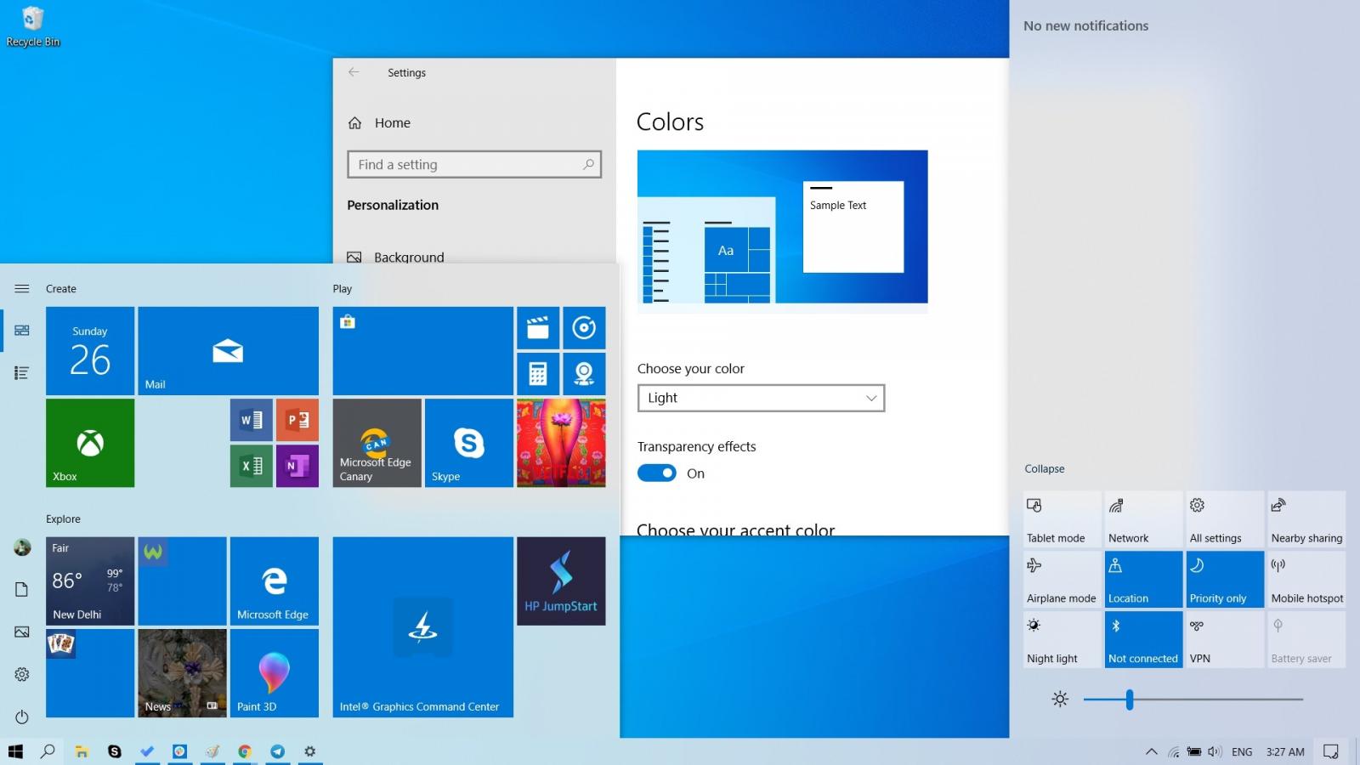The height and width of the screenshot is (765, 1360).
Task: Open the Choose your color dropdown
Action: (760, 397)
